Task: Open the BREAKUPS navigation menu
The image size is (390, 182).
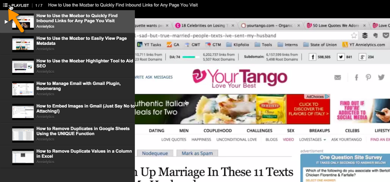Action: click(x=320, y=130)
